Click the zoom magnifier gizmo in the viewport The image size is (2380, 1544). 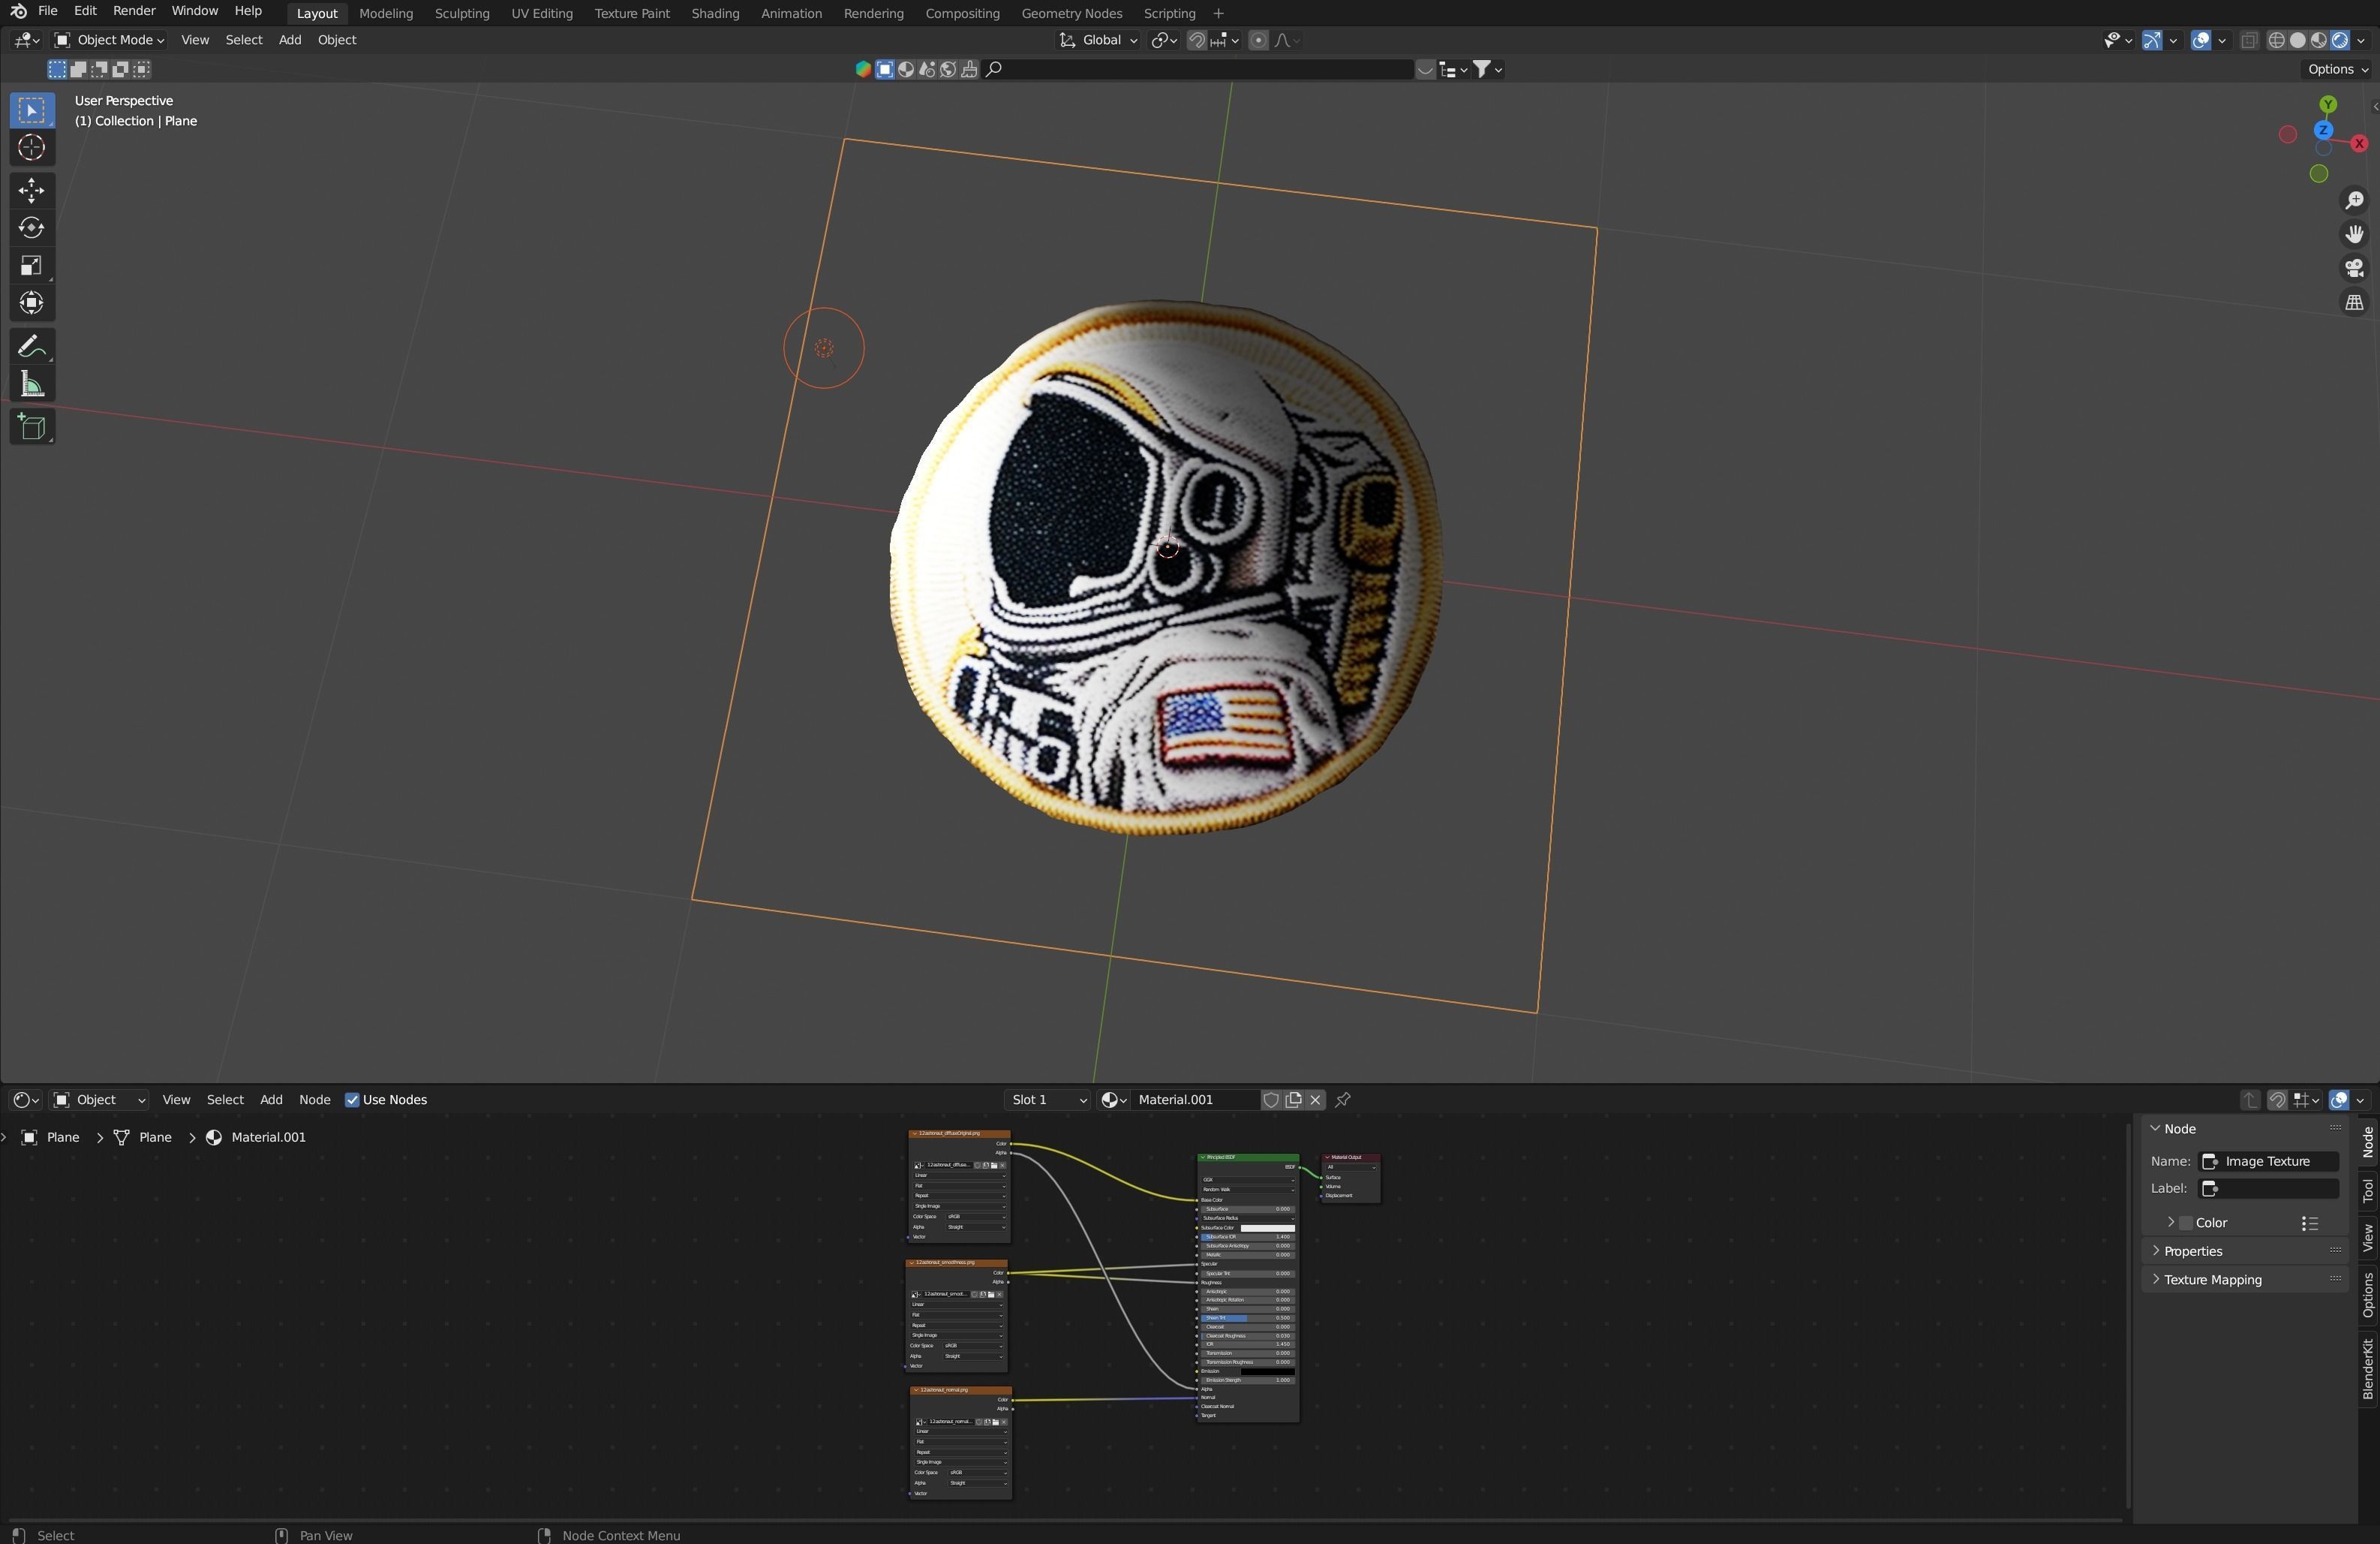tap(2354, 201)
